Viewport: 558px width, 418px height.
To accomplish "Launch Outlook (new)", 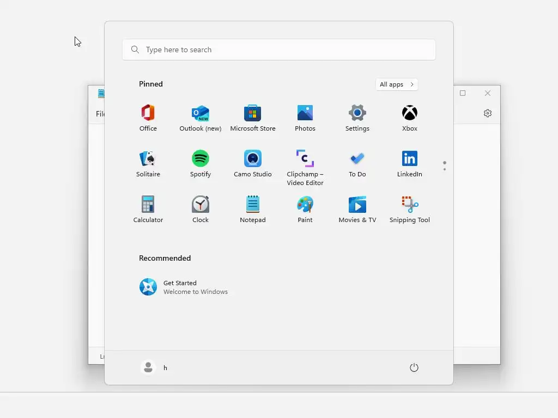I will [201, 118].
